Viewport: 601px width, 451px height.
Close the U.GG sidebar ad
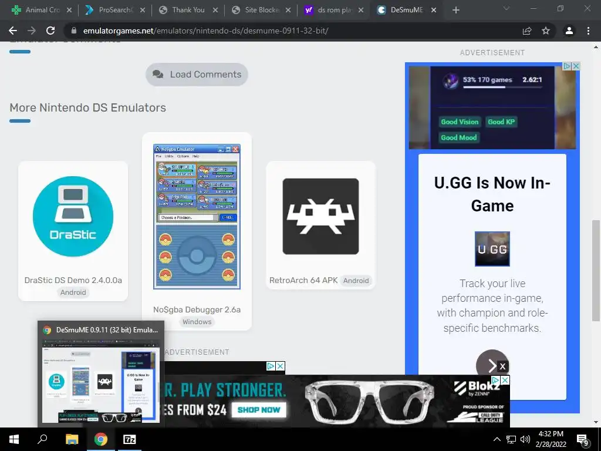point(576,66)
